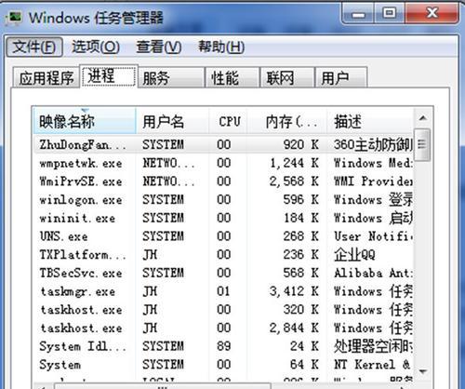Click the Task Manager title bar icon
The width and height of the screenshot is (465, 389).
(14, 17)
